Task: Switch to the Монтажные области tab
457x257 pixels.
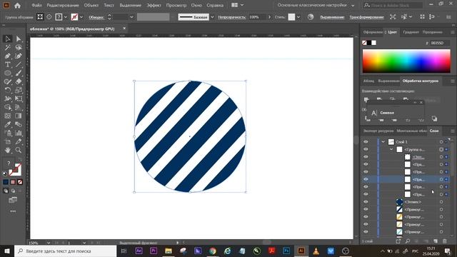Action: [x=411, y=131]
